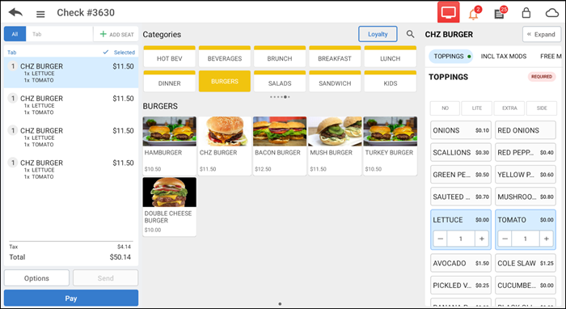Increase Lettuce quantity with plus

[x=482, y=239]
